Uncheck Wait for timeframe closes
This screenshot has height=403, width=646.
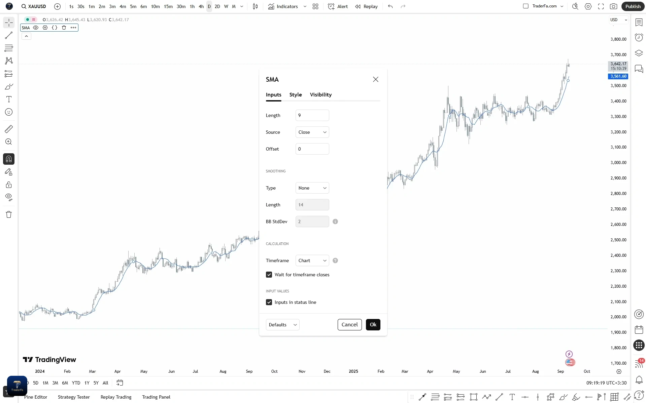pyautogui.click(x=269, y=275)
